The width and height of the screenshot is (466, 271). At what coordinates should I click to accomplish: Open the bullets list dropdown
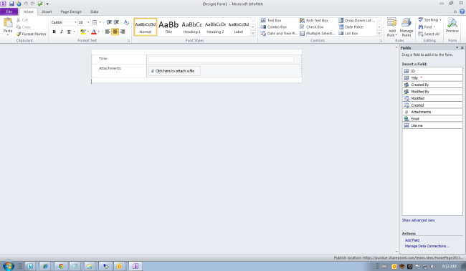(x=100, y=22)
